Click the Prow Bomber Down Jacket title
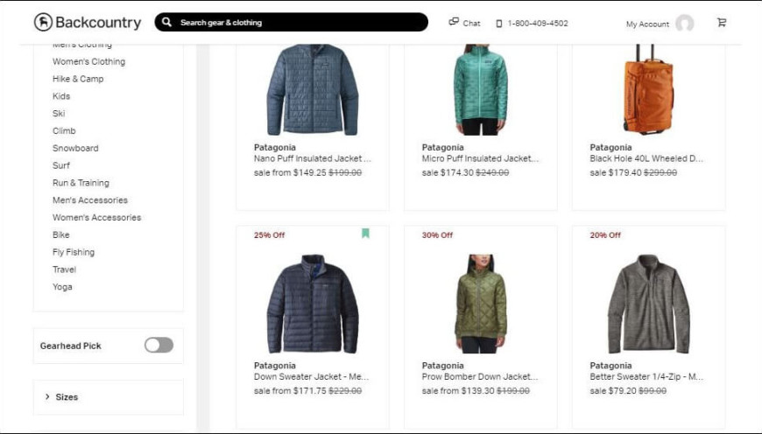 480,377
